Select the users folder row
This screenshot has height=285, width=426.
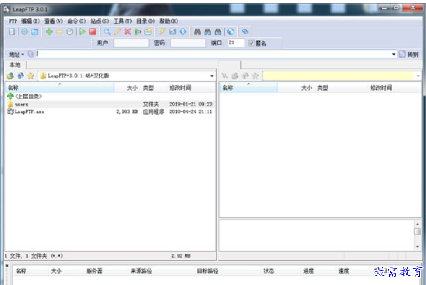click(x=110, y=104)
